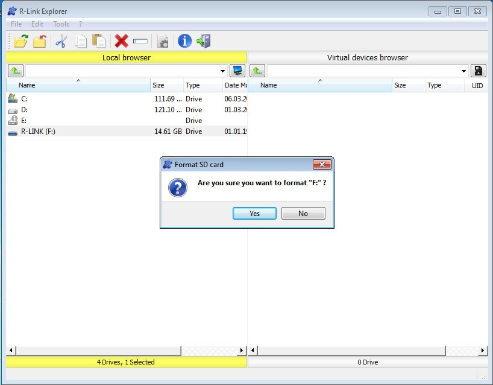Click the D: drive icon
Screen dimensions: 493x385
click(13, 111)
